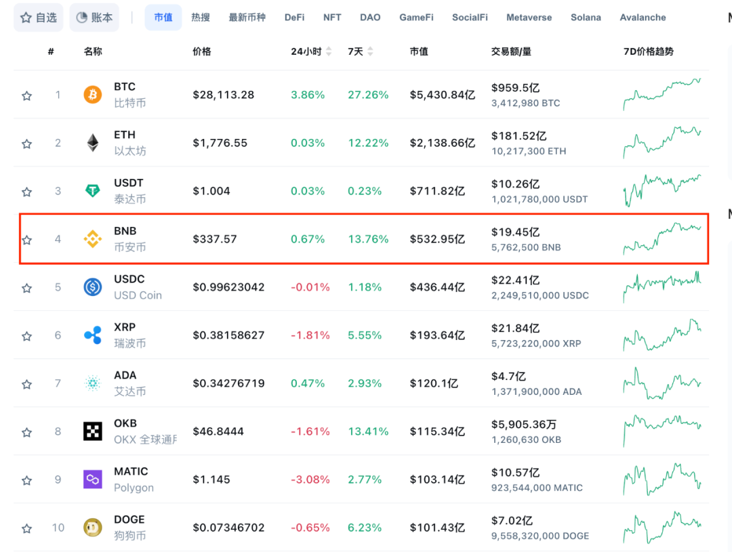Click the 市值 column header
This screenshot has height=552, width=732.
419,51
